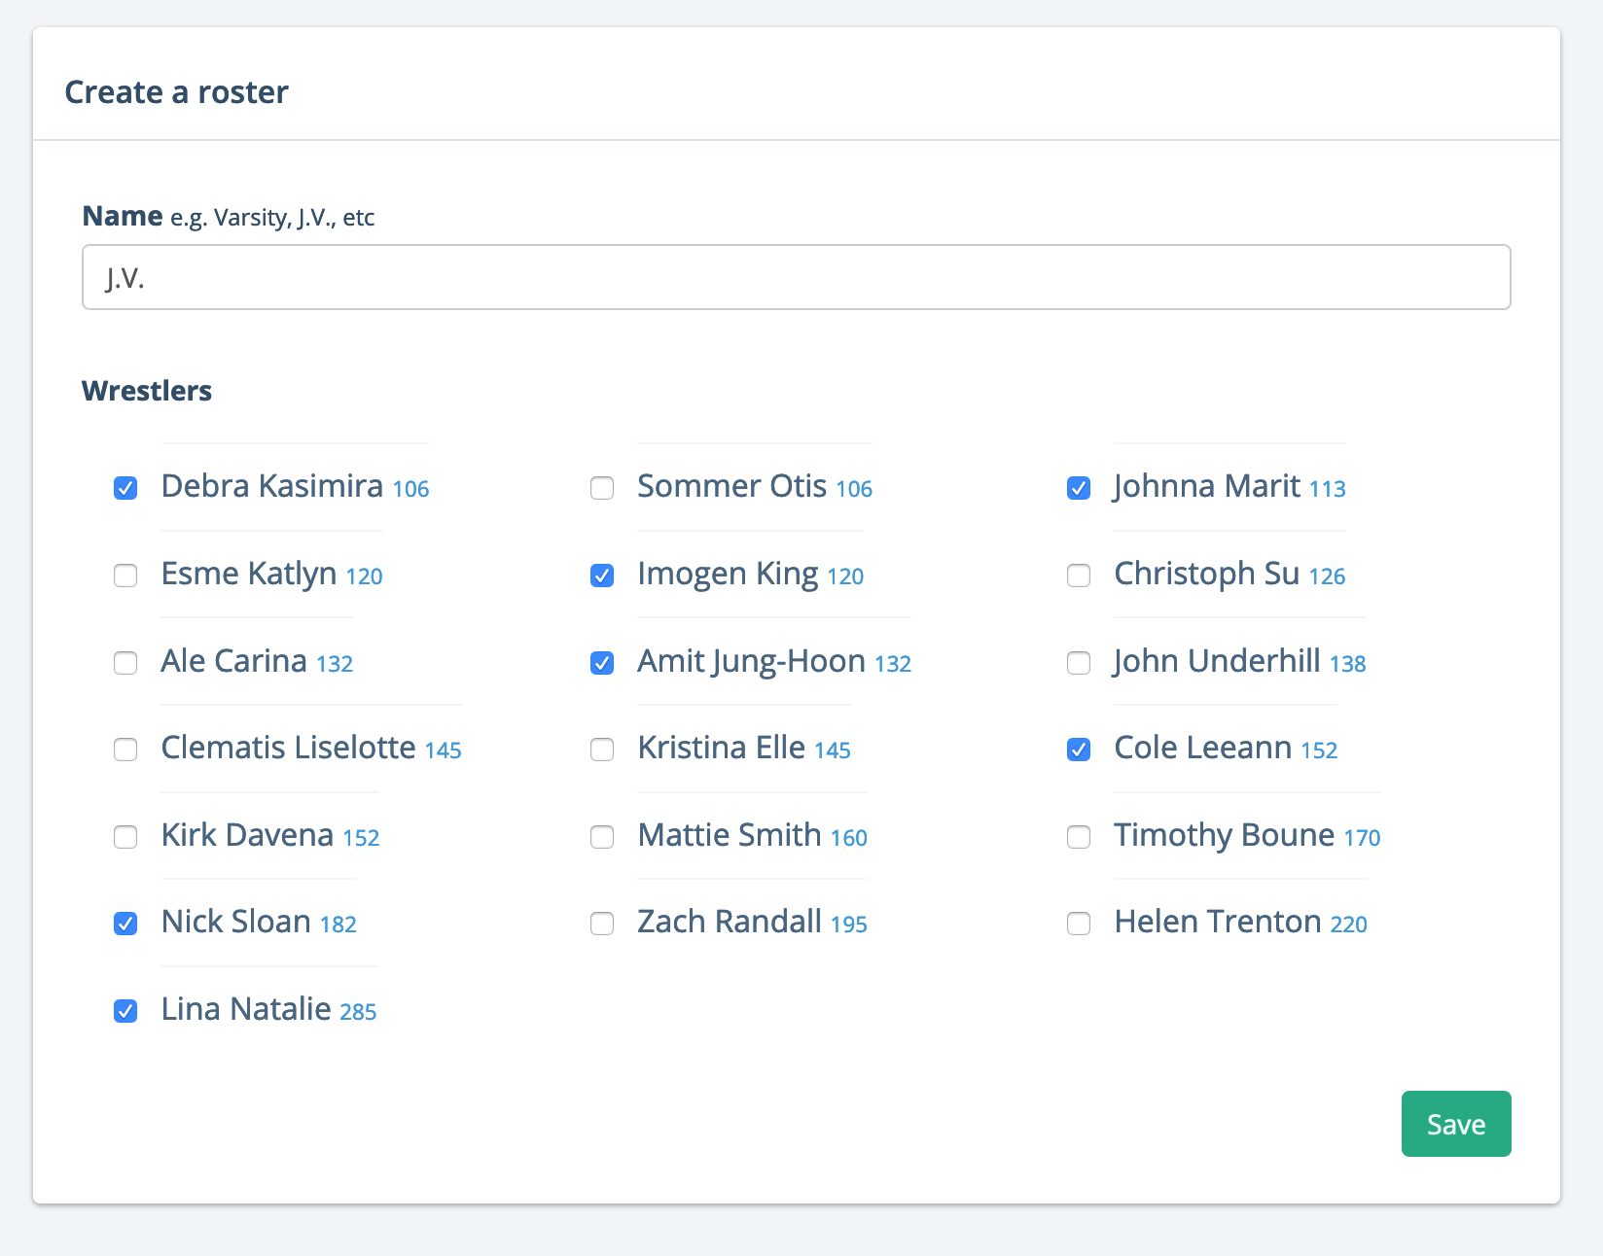This screenshot has height=1256, width=1603.
Task: Select Sommer Otis checkbox
Action: (602, 488)
